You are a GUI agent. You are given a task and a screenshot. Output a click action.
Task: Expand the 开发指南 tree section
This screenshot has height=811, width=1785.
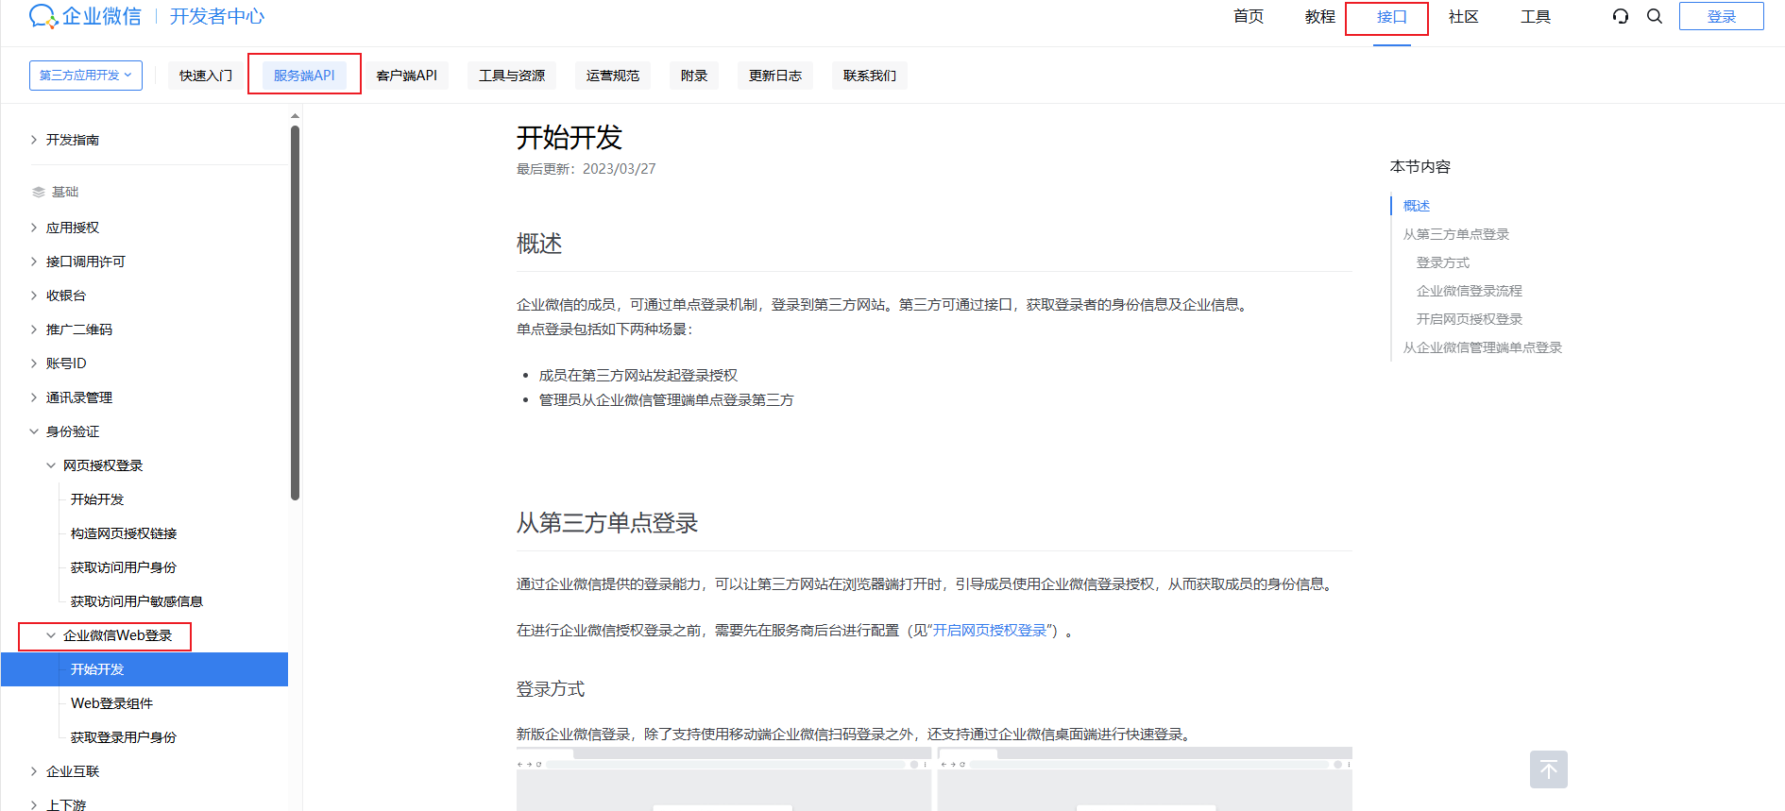[x=34, y=140]
